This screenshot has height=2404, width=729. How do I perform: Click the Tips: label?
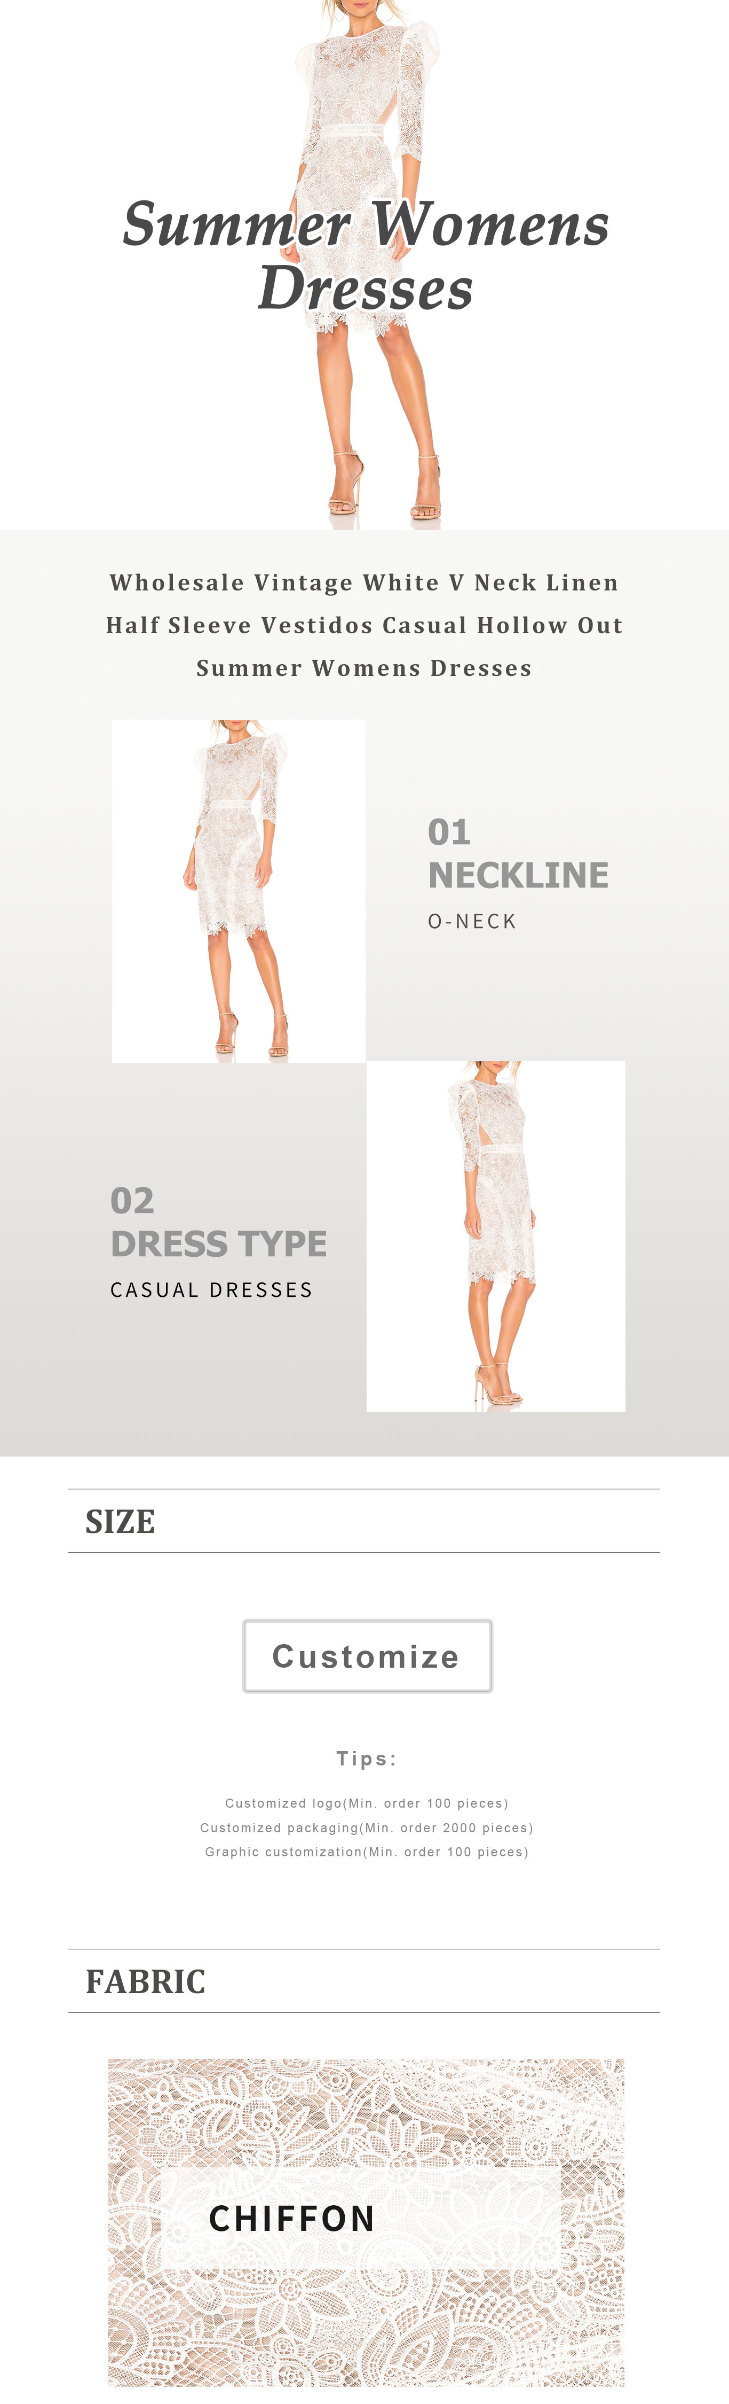point(366,1758)
